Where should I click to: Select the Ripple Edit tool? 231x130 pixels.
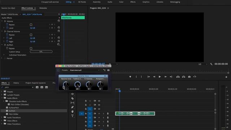point(72,94)
